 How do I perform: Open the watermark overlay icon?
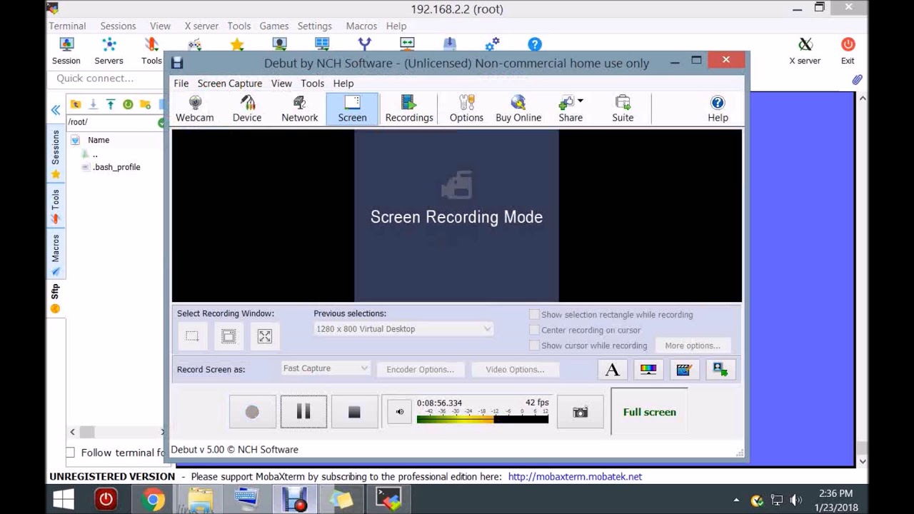[720, 369]
